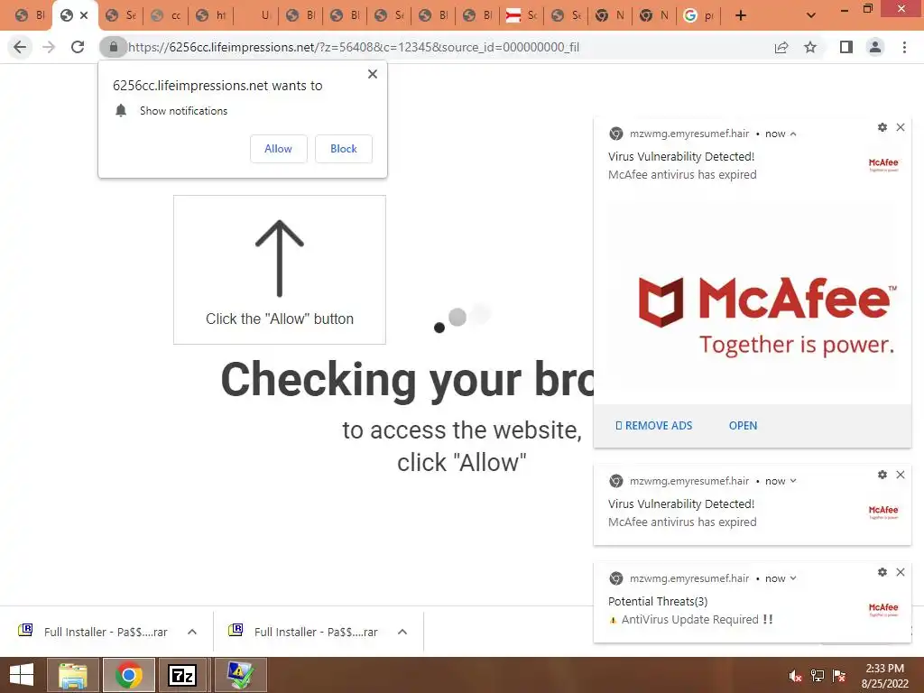Click REMOVE ADS in McAfee notification
This screenshot has width=924, height=693.
click(653, 426)
